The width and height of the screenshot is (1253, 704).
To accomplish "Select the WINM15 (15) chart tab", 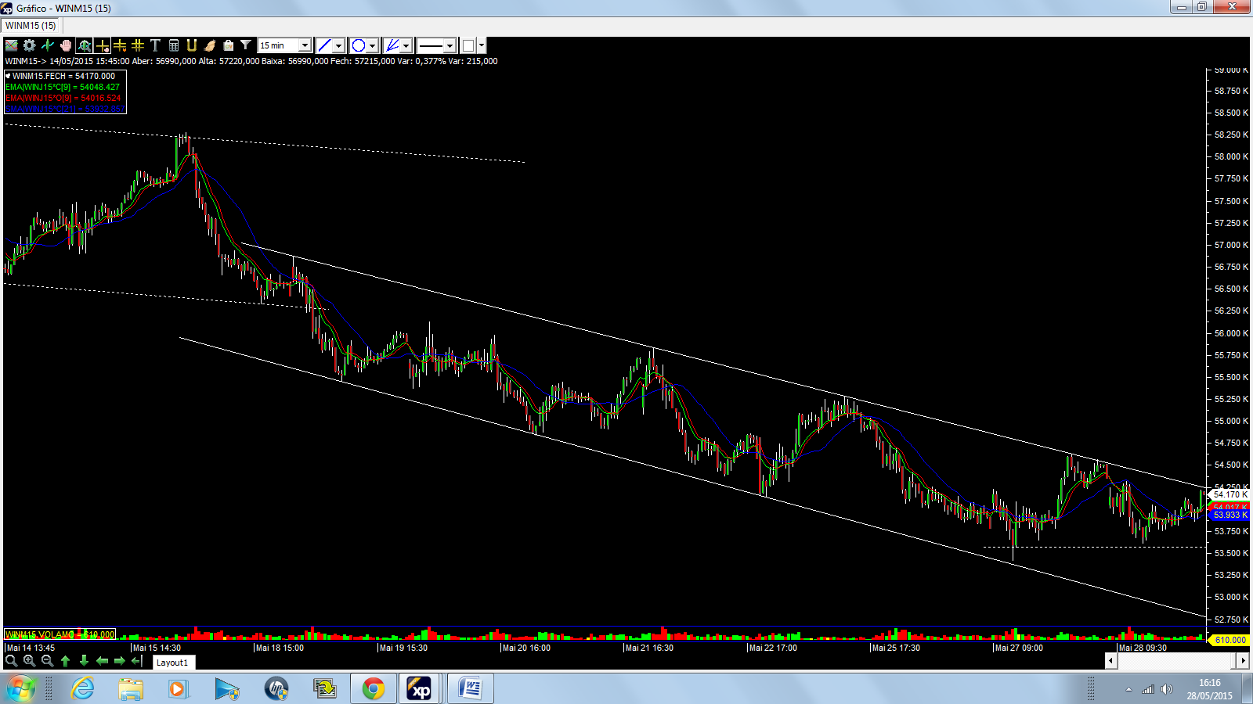I will (31, 26).
